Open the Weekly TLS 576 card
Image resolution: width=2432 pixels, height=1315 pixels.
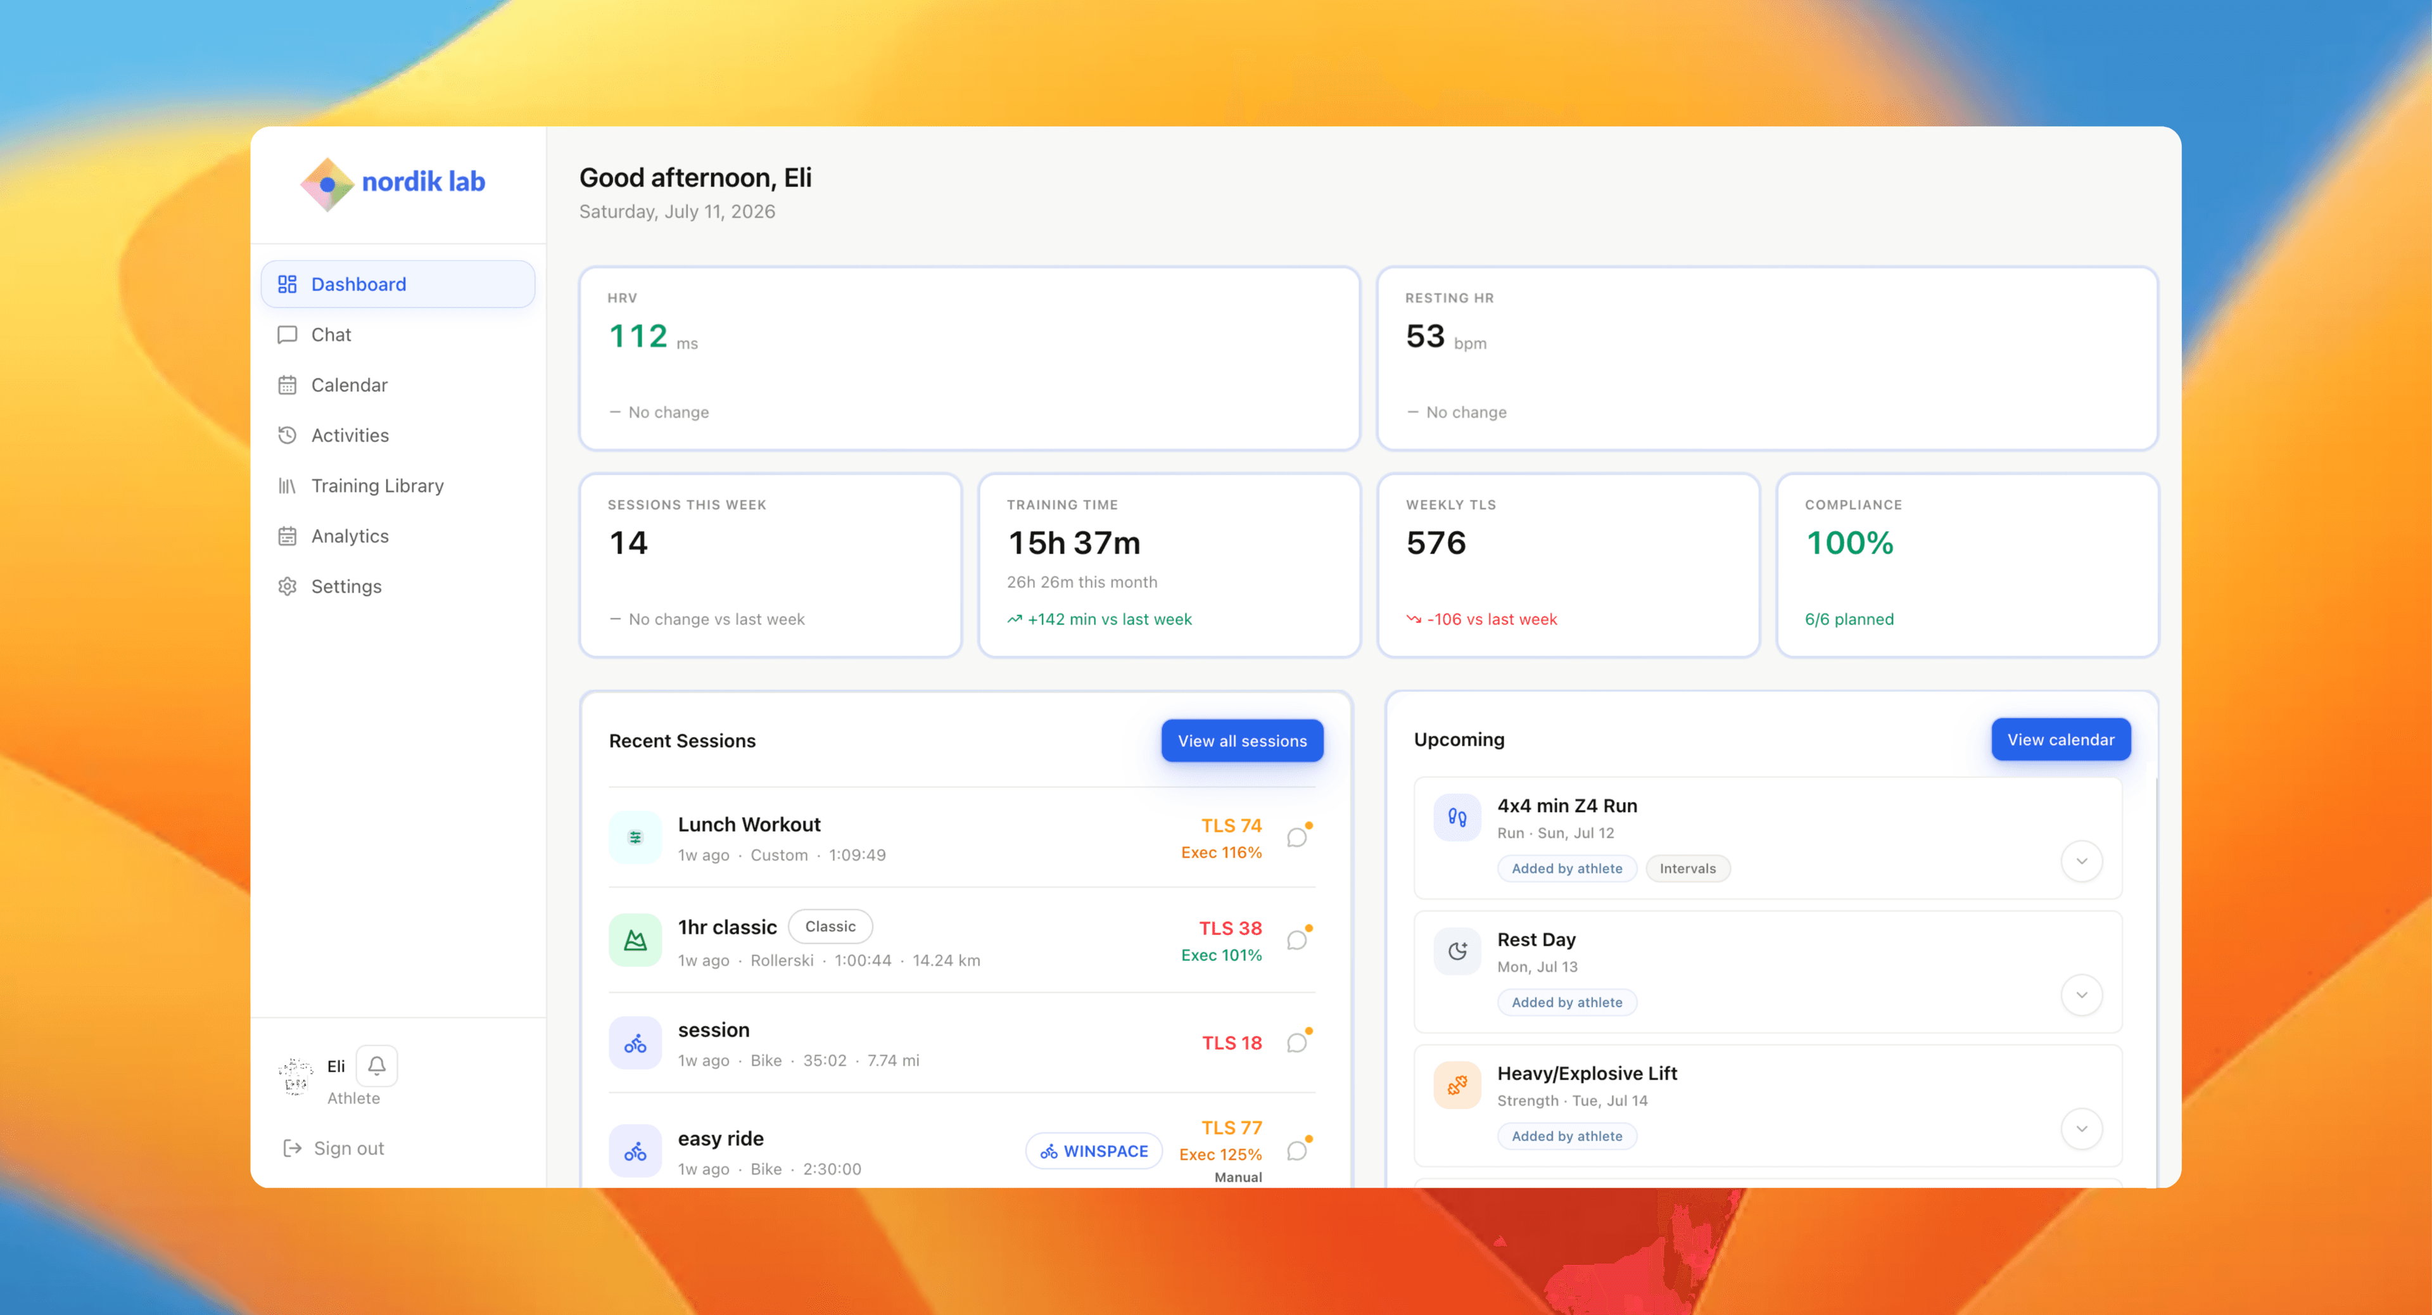tap(1568, 566)
